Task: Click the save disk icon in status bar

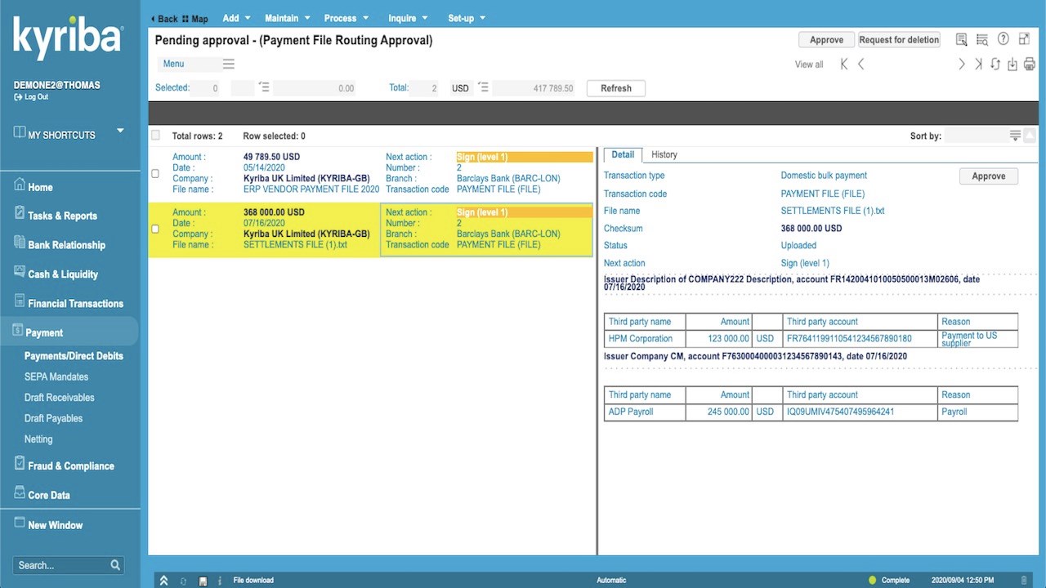Action: [203, 581]
